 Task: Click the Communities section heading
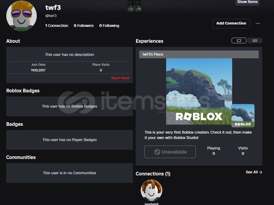tap(21, 157)
